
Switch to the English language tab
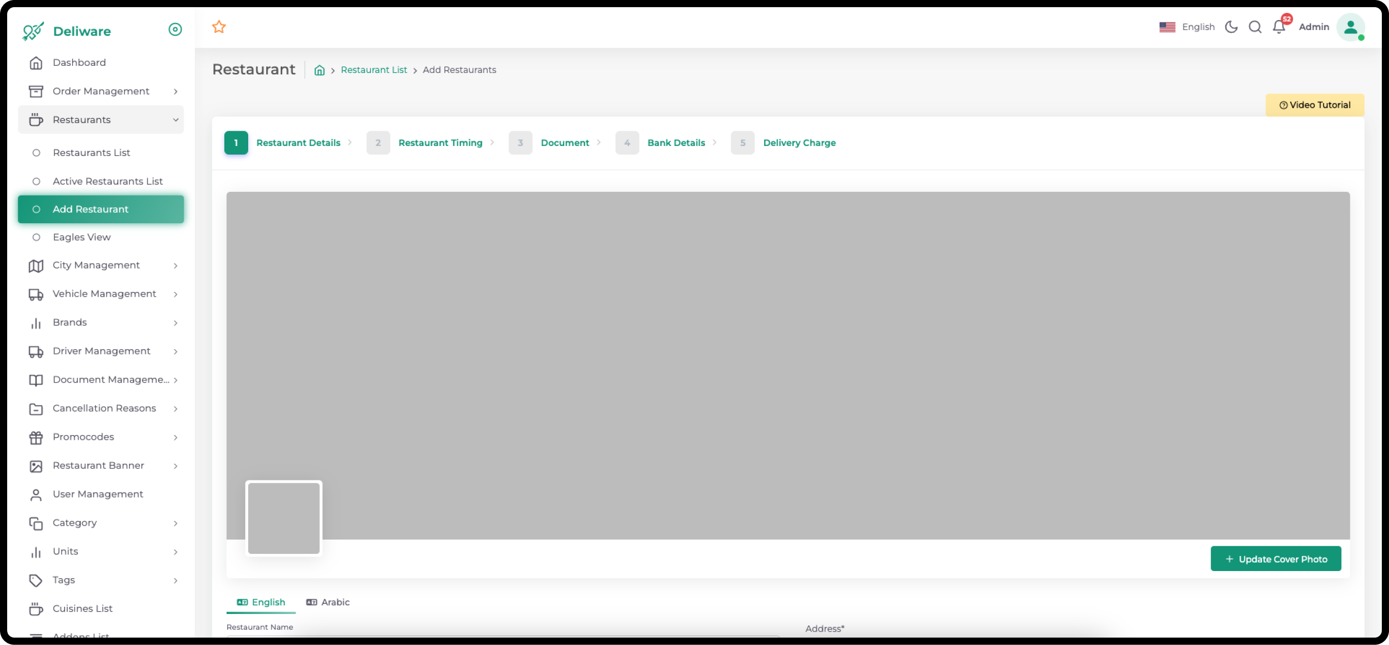(x=261, y=602)
